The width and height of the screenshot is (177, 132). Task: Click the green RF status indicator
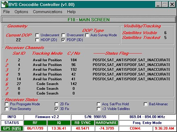tap(35, 123)
